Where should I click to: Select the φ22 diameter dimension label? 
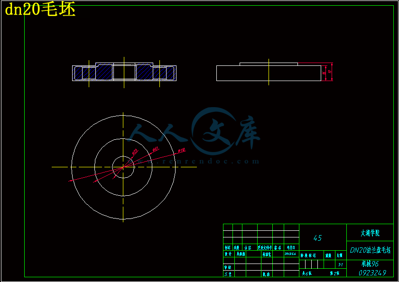coord(135,152)
